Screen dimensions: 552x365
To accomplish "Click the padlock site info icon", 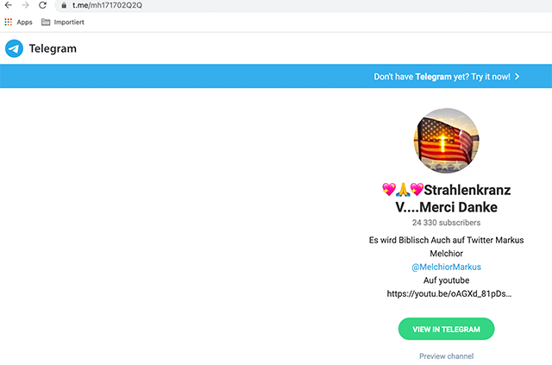I will (64, 5).
